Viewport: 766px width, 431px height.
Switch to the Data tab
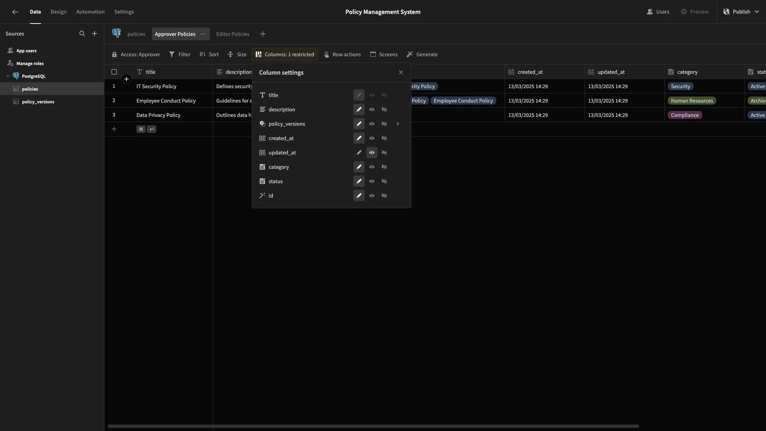tap(36, 12)
